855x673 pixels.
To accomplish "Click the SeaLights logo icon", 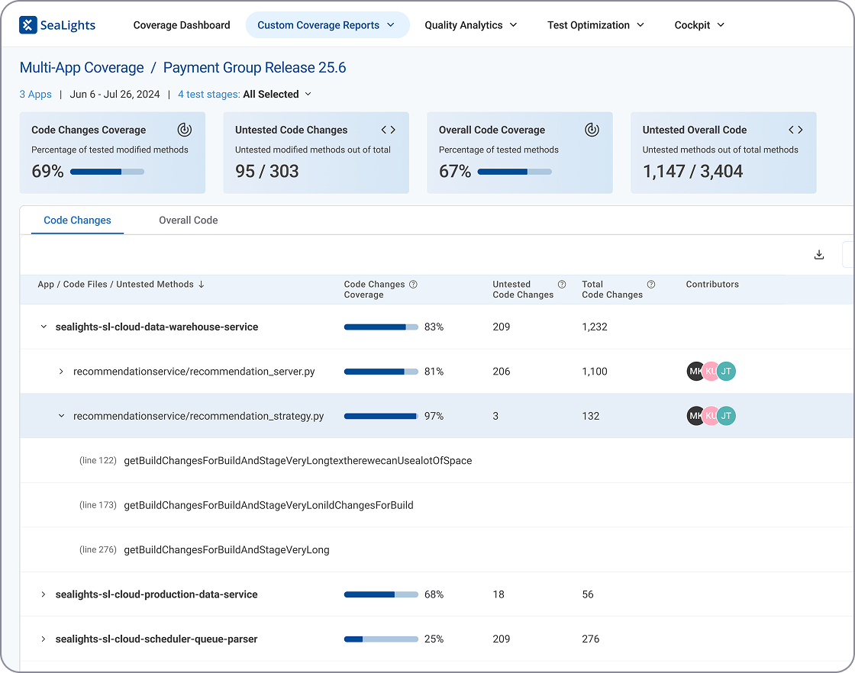I will 27,25.
